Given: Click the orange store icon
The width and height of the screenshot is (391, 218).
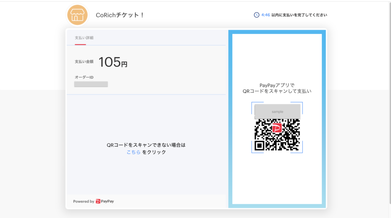Looking at the screenshot, I should (x=78, y=15).
